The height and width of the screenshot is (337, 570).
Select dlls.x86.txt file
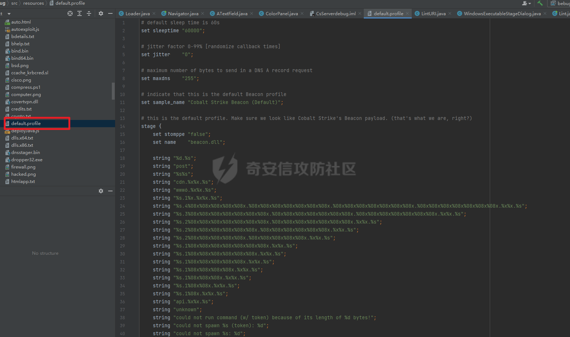pyautogui.click(x=22, y=145)
